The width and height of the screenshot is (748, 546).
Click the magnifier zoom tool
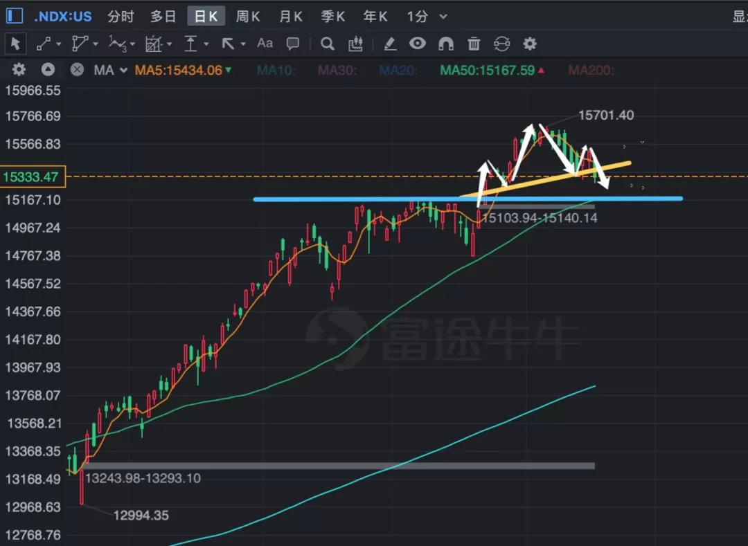point(327,44)
